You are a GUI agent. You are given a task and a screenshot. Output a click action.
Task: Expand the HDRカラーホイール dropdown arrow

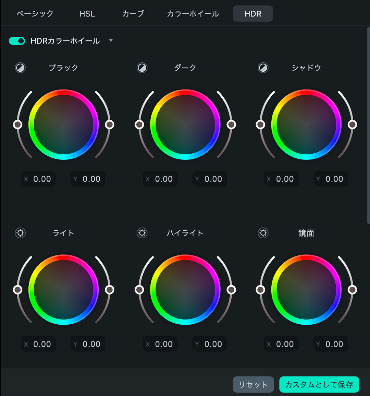111,41
